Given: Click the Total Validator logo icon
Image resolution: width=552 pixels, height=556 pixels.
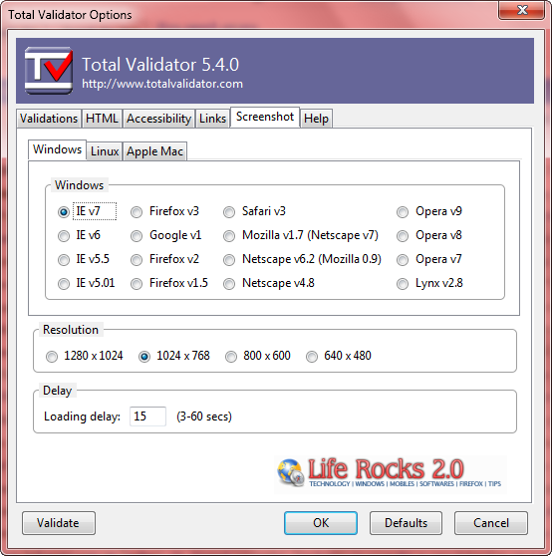Looking at the screenshot, I should (49, 71).
